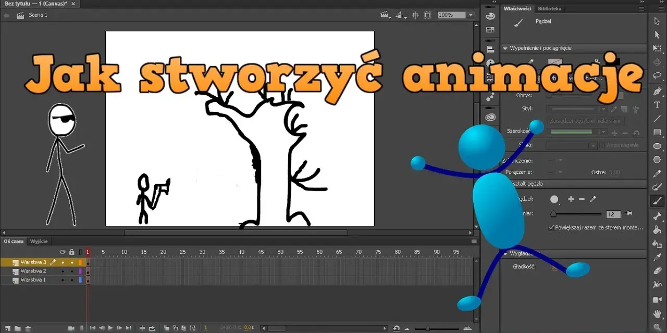Image resolution: width=667 pixels, height=333 pixels.
Task: Select the 3D Rotation tool
Action: (657, 62)
